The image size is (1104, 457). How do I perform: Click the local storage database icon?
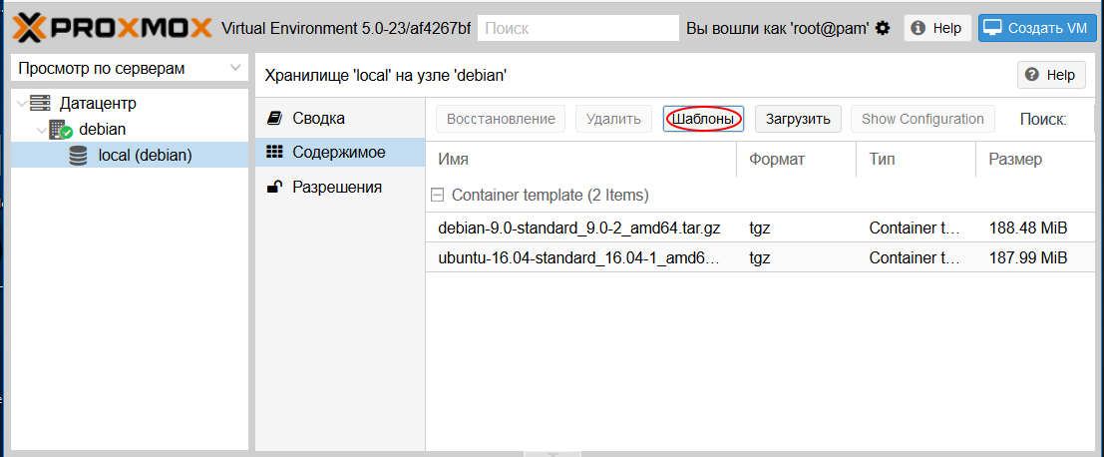(79, 155)
